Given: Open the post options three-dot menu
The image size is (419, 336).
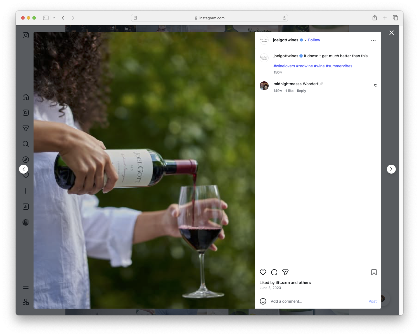Looking at the screenshot, I should tap(373, 40).
